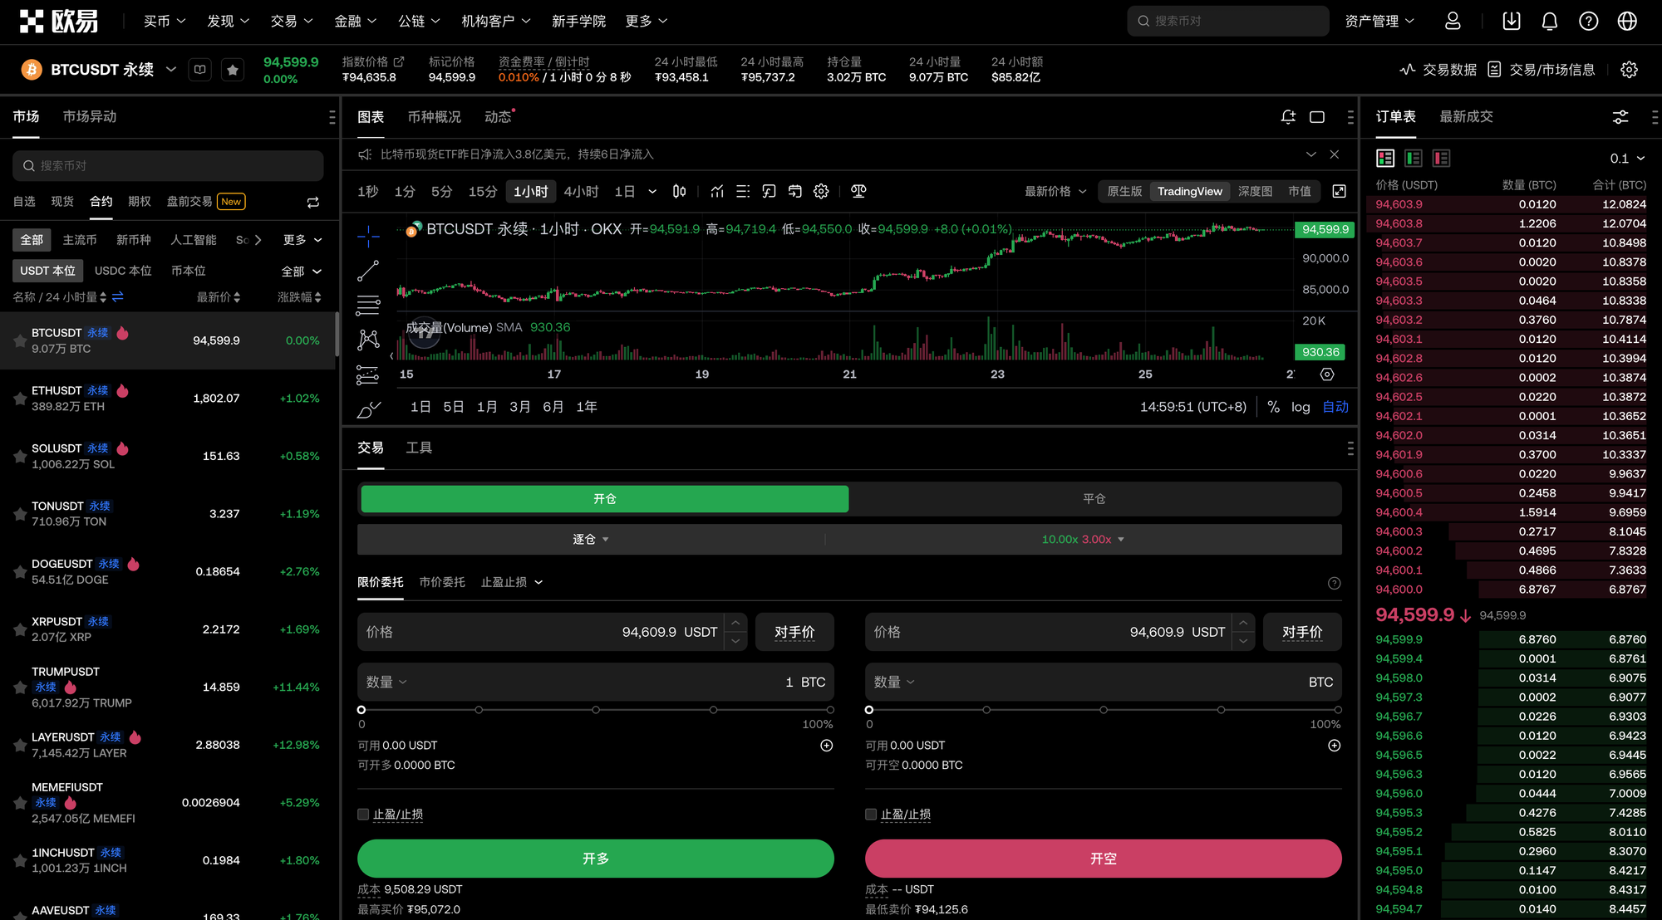Show sell-orders-only order book view
This screenshot has width=1662, height=920.
click(x=1441, y=158)
